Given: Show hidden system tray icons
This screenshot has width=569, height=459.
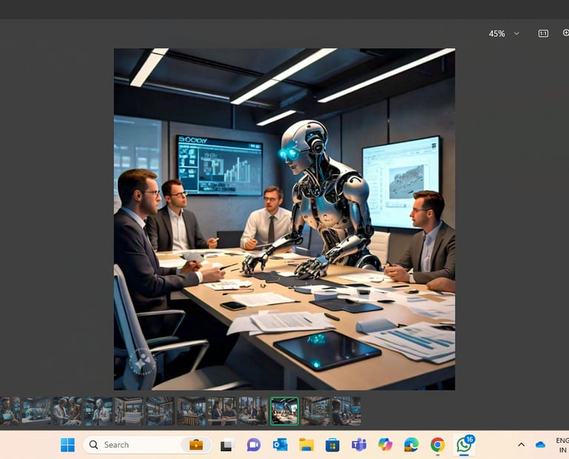Looking at the screenshot, I should (x=521, y=445).
